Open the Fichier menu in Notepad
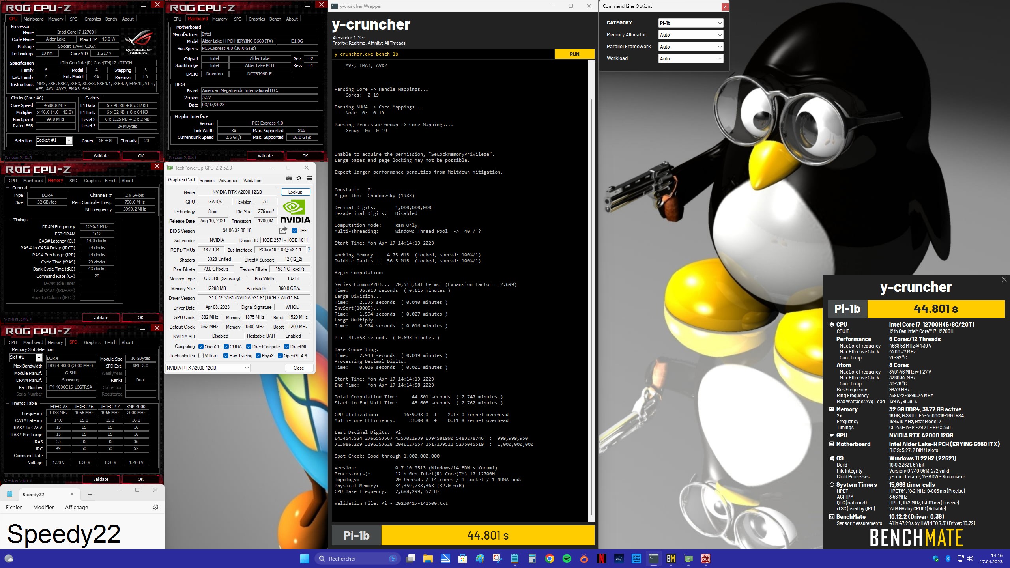This screenshot has width=1010, height=568. point(14,507)
